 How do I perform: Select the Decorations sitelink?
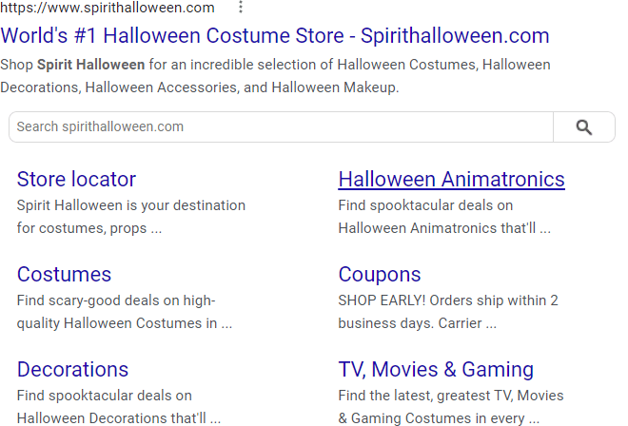72,370
